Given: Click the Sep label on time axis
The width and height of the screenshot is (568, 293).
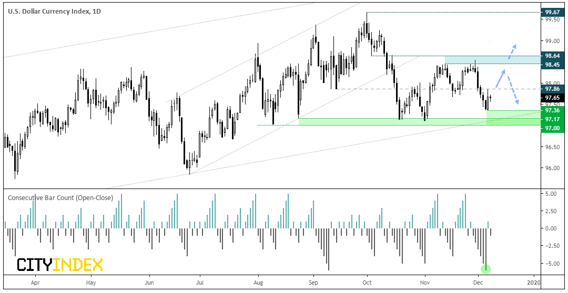Looking at the screenshot, I should pyautogui.click(x=313, y=281).
